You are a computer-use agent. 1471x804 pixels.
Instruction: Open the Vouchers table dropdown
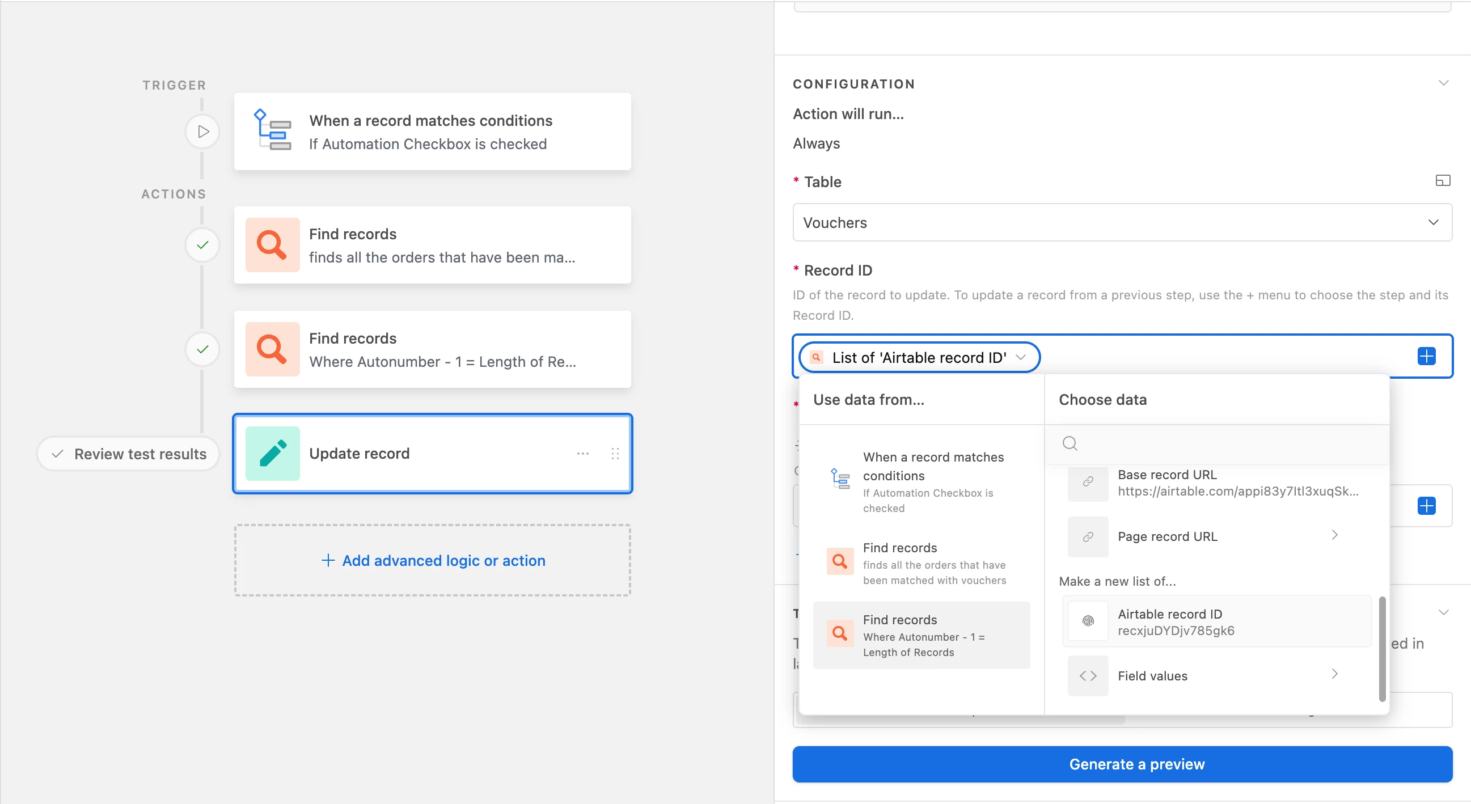1122,223
